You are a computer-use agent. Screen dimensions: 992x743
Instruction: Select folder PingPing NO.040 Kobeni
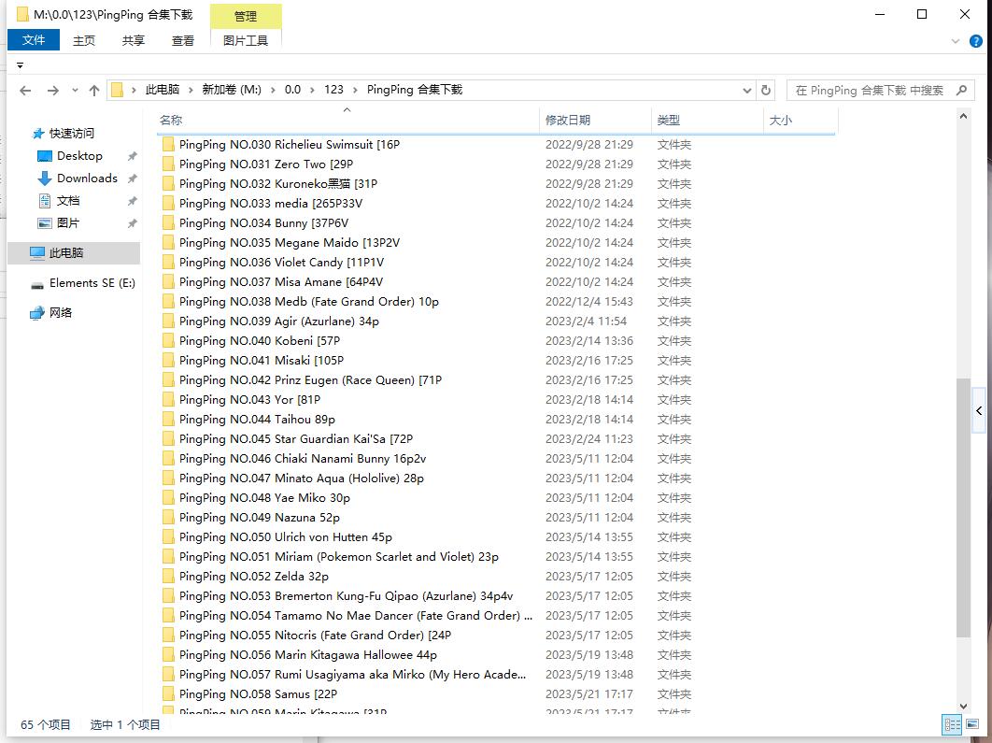tap(260, 340)
